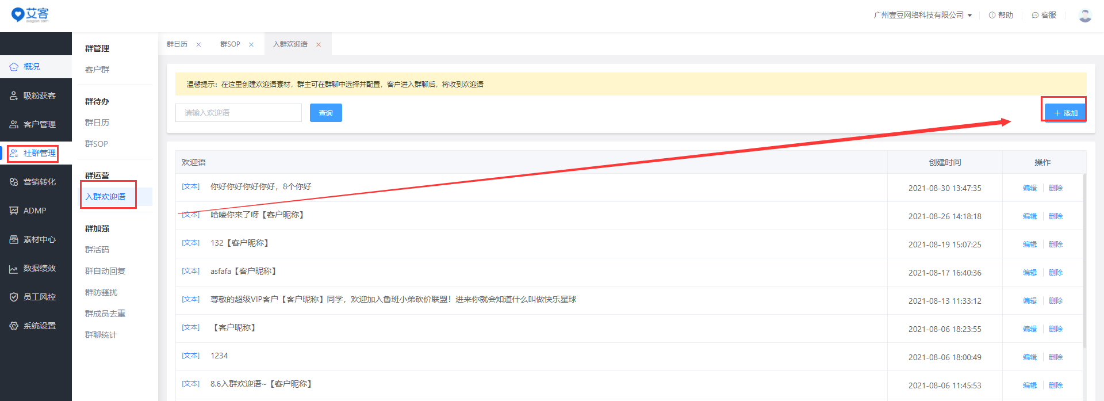
Task: Switch to the 群SOP tab
Action: point(230,44)
